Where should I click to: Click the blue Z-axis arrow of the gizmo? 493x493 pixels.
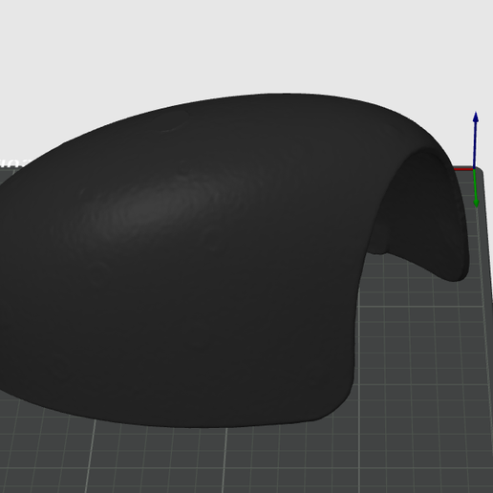[475, 140]
